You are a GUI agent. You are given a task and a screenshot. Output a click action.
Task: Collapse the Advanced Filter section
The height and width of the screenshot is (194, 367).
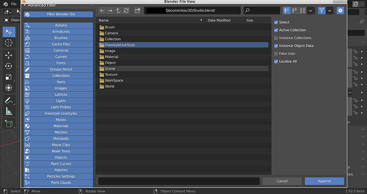coord(25,5)
